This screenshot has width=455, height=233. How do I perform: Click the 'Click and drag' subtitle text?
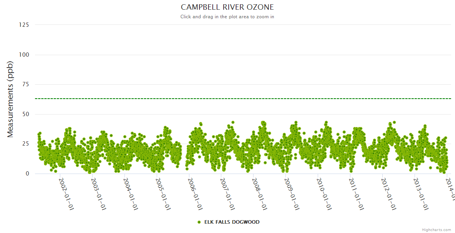point(227,17)
